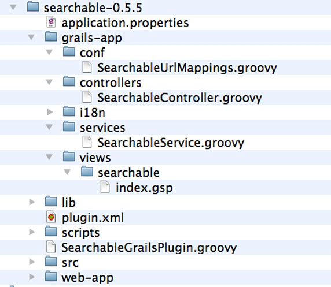Expand the lib folder
The height and width of the screenshot is (287, 331).
pyautogui.click(x=32, y=202)
